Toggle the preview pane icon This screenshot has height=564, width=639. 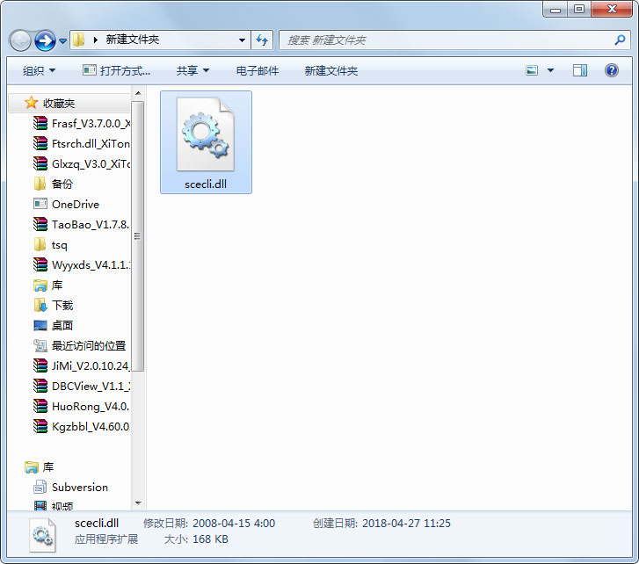[x=579, y=70]
